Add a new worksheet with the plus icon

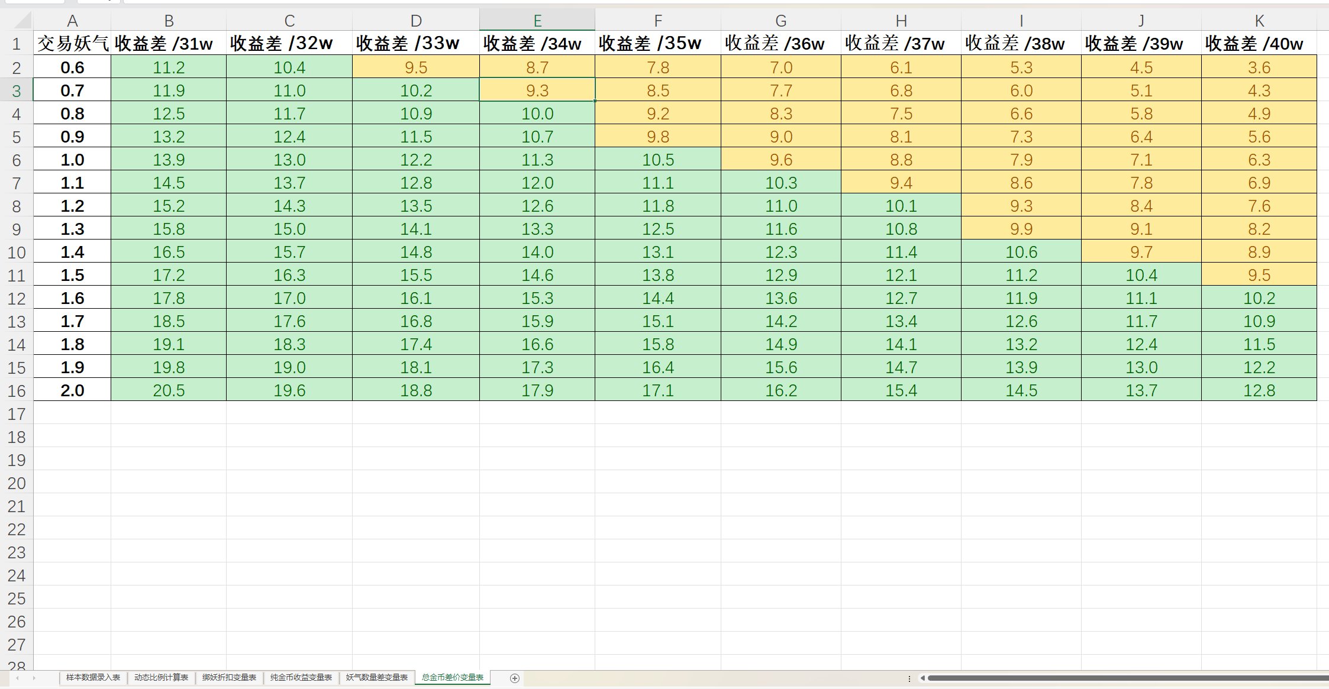tap(514, 678)
